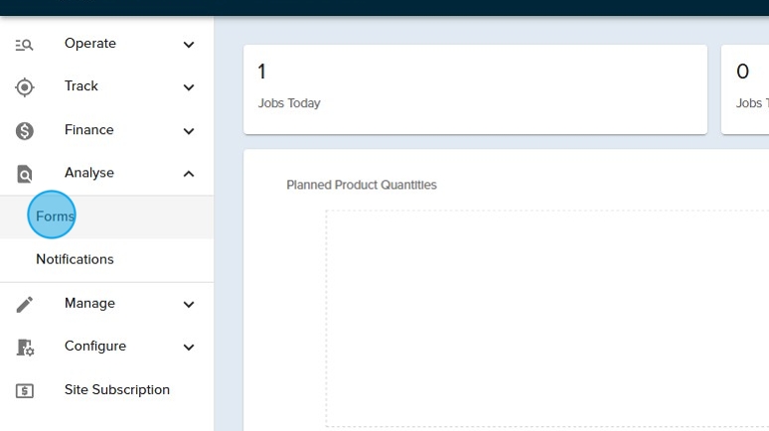Expand the Track section arrow
The width and height of the screenshot is (769, 431).
tap(189, 87)
